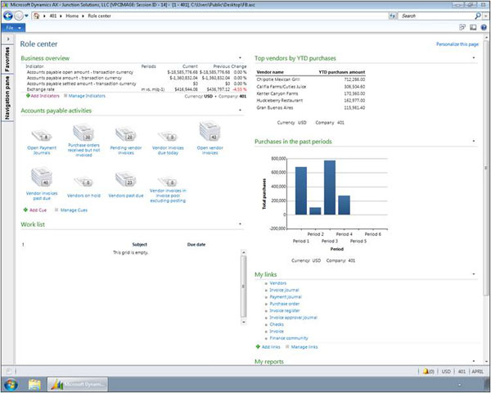
Task: Click inside the Search input field
Action: 436,16
